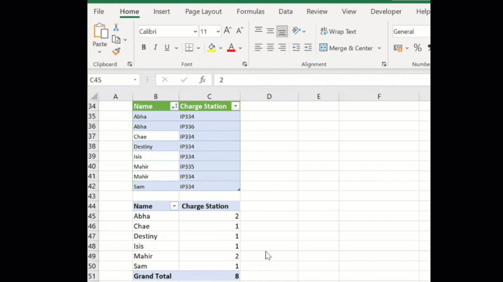This screenshot has height=282, width=503.
Task: Select the Format Painter brush
Action: coord(116,51)
